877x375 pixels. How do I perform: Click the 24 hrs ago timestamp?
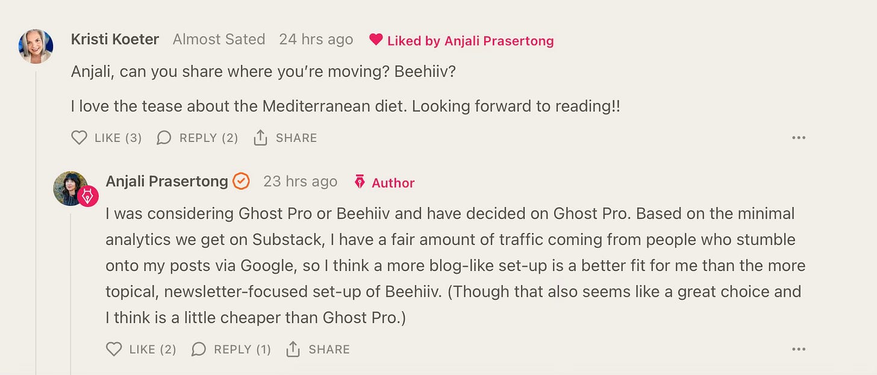(315, 39)
